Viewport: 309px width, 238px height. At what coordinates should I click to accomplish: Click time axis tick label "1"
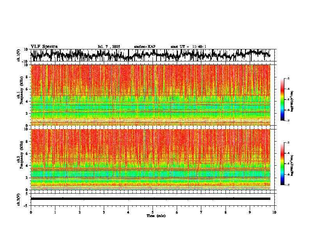tap(55, 212)
